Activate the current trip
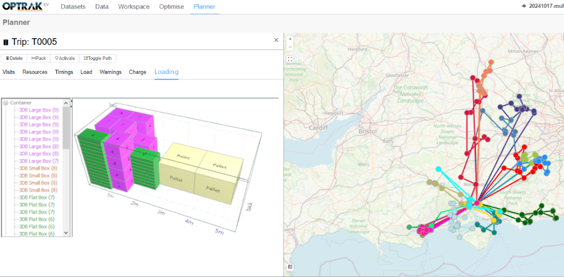The height and width of the screenshot is (277, 564). coord(65,59)
